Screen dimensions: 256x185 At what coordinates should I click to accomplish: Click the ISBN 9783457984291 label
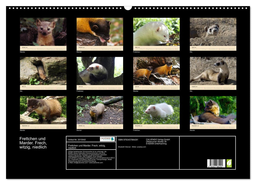(128, 140)
